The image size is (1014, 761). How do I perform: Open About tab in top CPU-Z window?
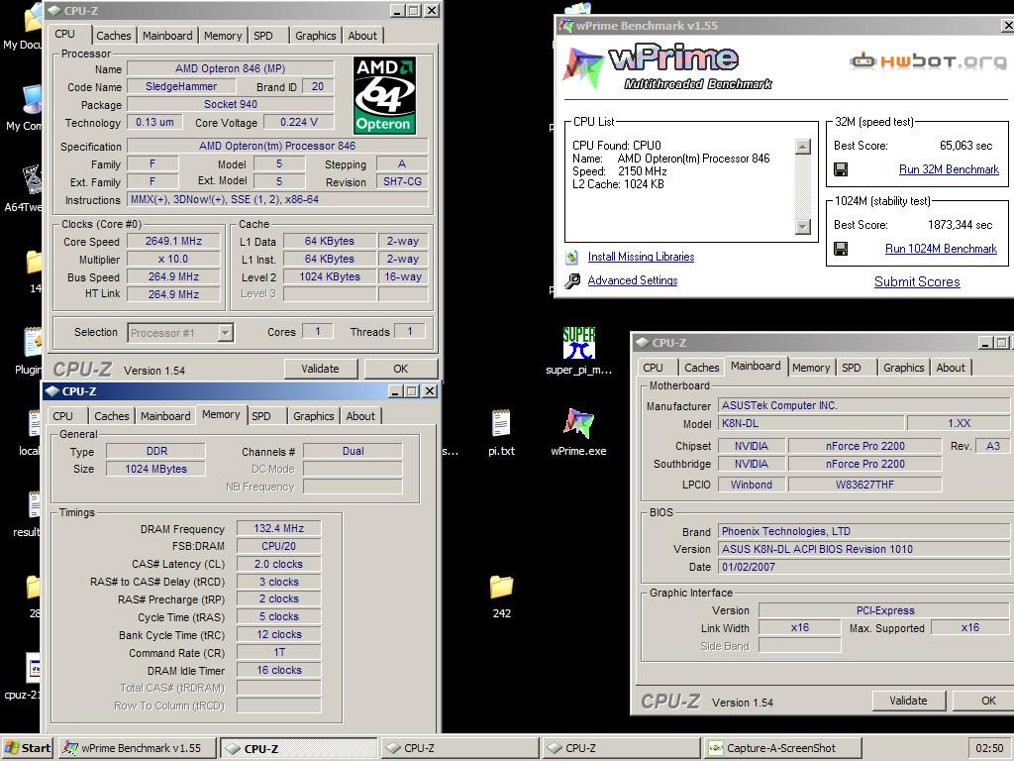362,36
